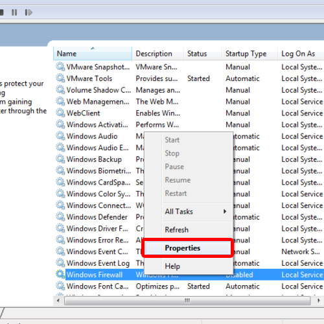Click gear icon beside Windows Audio Endpoint

pyautogui.click(x=60, y=148)
